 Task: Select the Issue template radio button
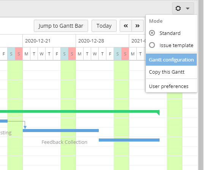click(x=152, y=45)
